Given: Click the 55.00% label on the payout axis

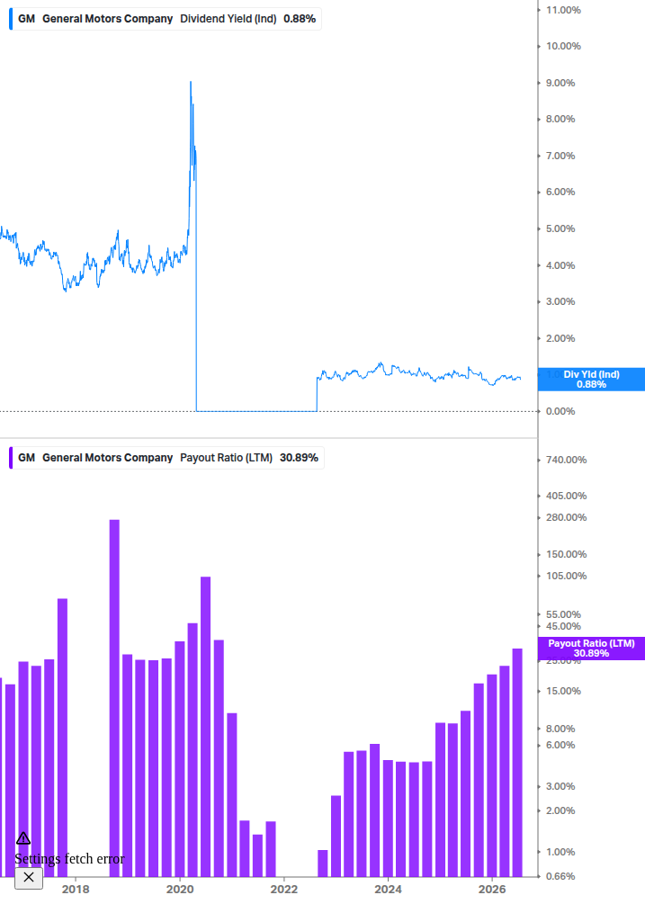Looking at the screenshot, I should (563, 614).
